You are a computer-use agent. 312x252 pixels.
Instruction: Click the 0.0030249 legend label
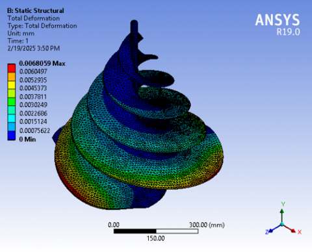33,105
